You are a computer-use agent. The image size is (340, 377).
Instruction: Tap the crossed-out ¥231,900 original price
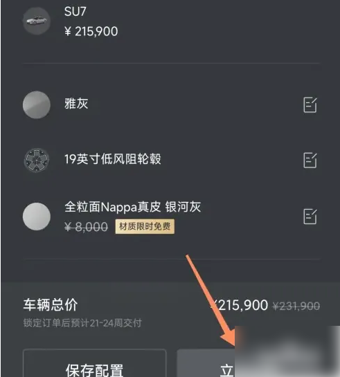tap(296, 306)
